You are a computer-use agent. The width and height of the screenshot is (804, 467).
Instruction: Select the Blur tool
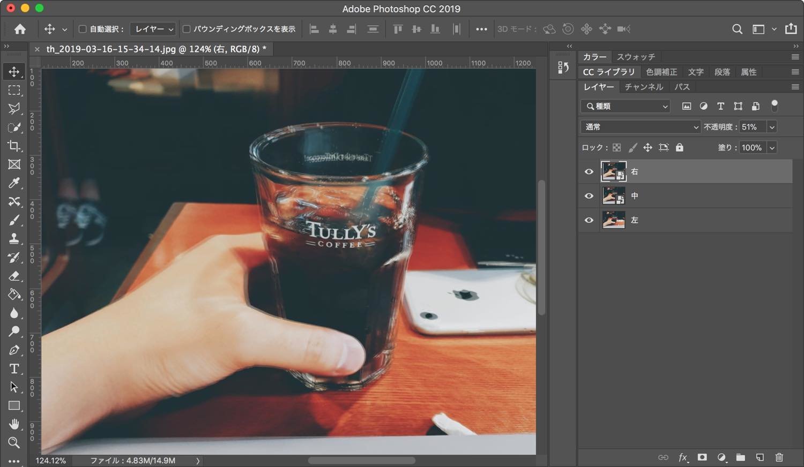(14, 313)
